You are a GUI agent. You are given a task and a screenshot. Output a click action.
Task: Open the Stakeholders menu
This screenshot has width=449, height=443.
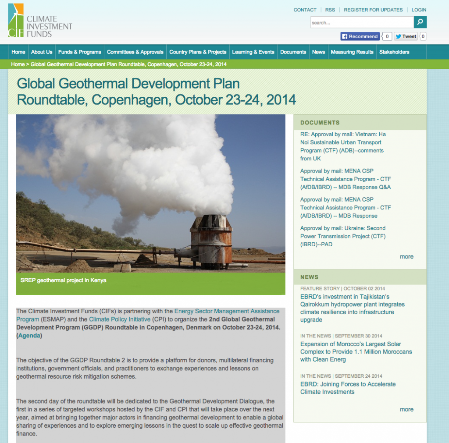[394, 52]
